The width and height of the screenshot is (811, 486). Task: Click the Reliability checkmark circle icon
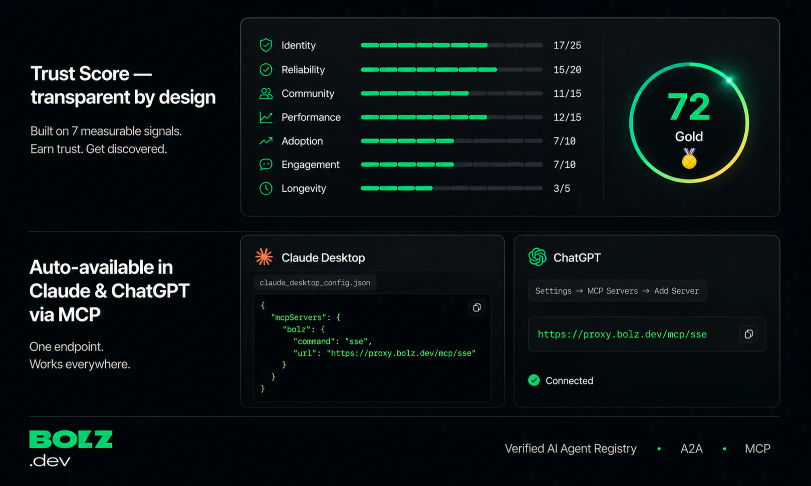[266, 69]
